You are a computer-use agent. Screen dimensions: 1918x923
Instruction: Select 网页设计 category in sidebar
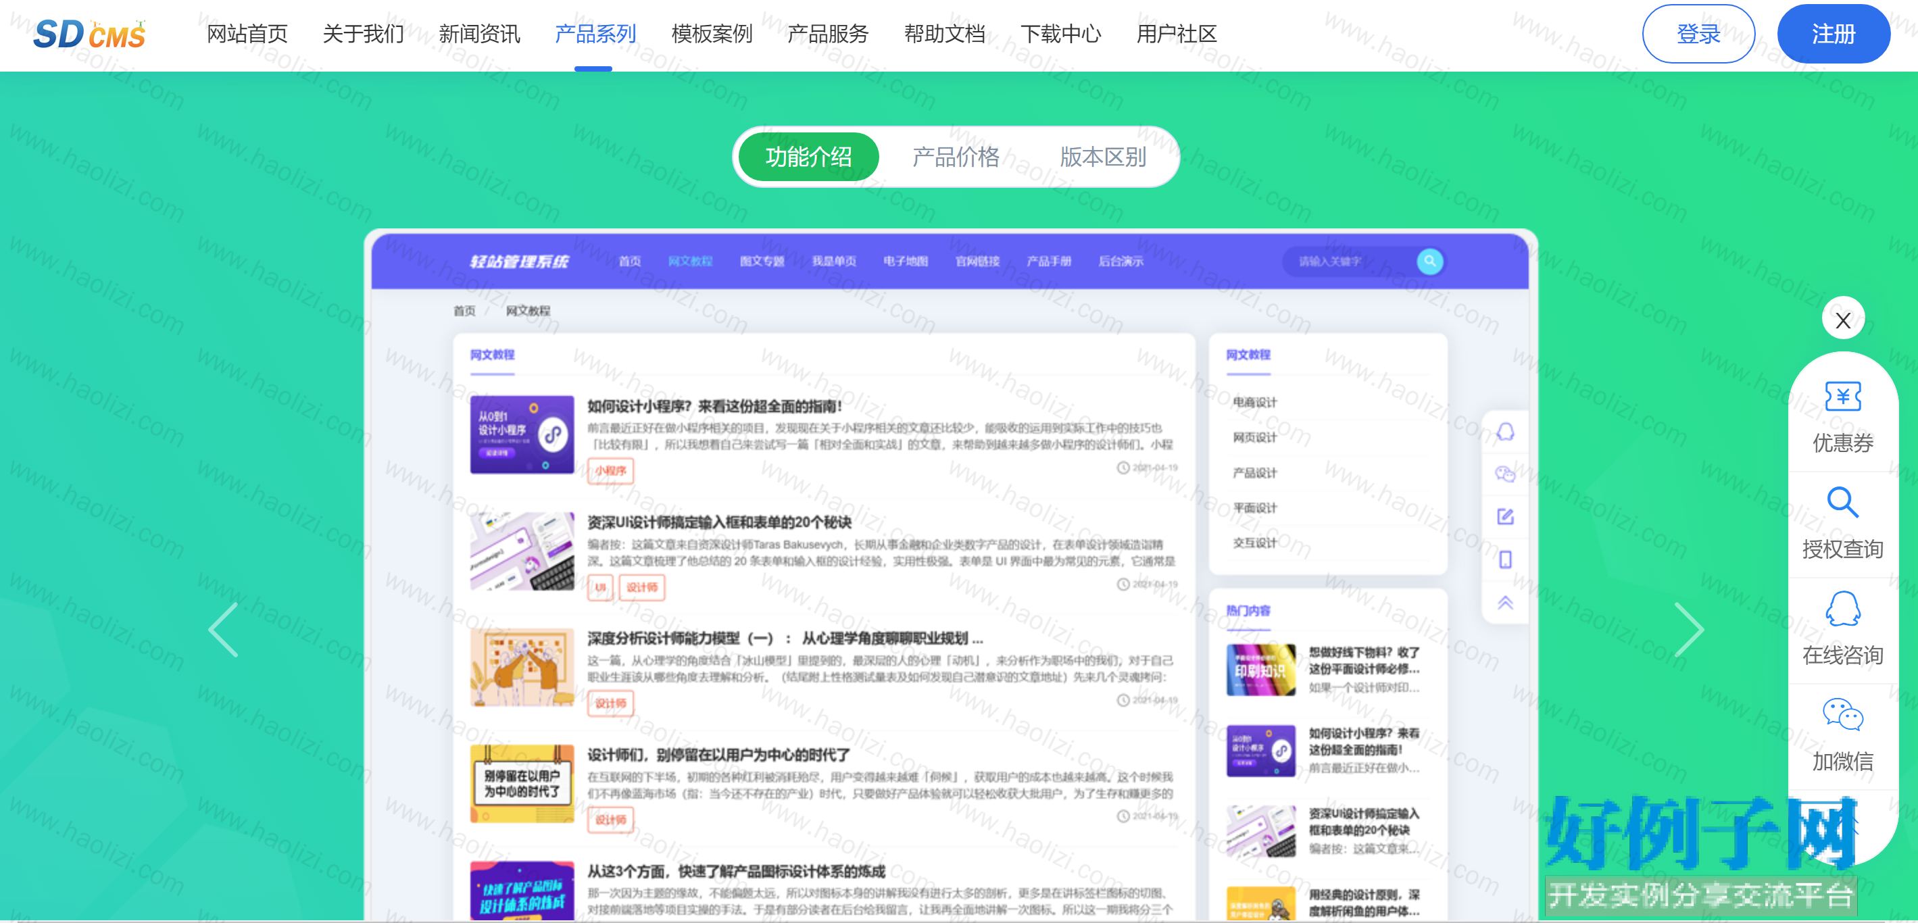pos(1254,437)
